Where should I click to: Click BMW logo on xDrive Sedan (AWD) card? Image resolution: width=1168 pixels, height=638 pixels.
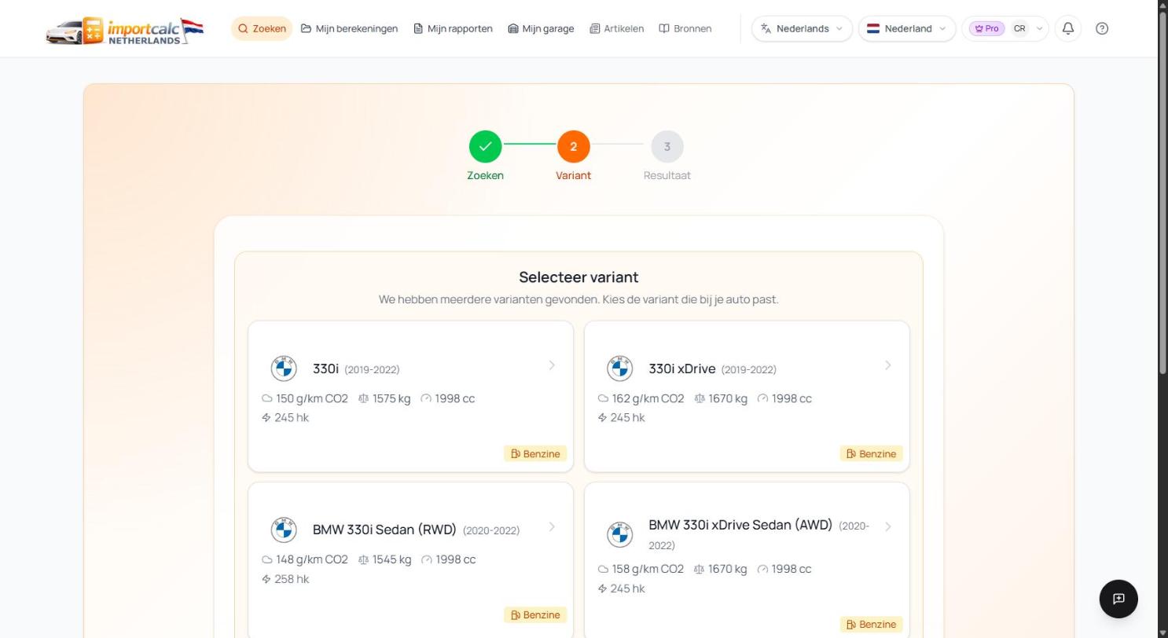point(620,534)
